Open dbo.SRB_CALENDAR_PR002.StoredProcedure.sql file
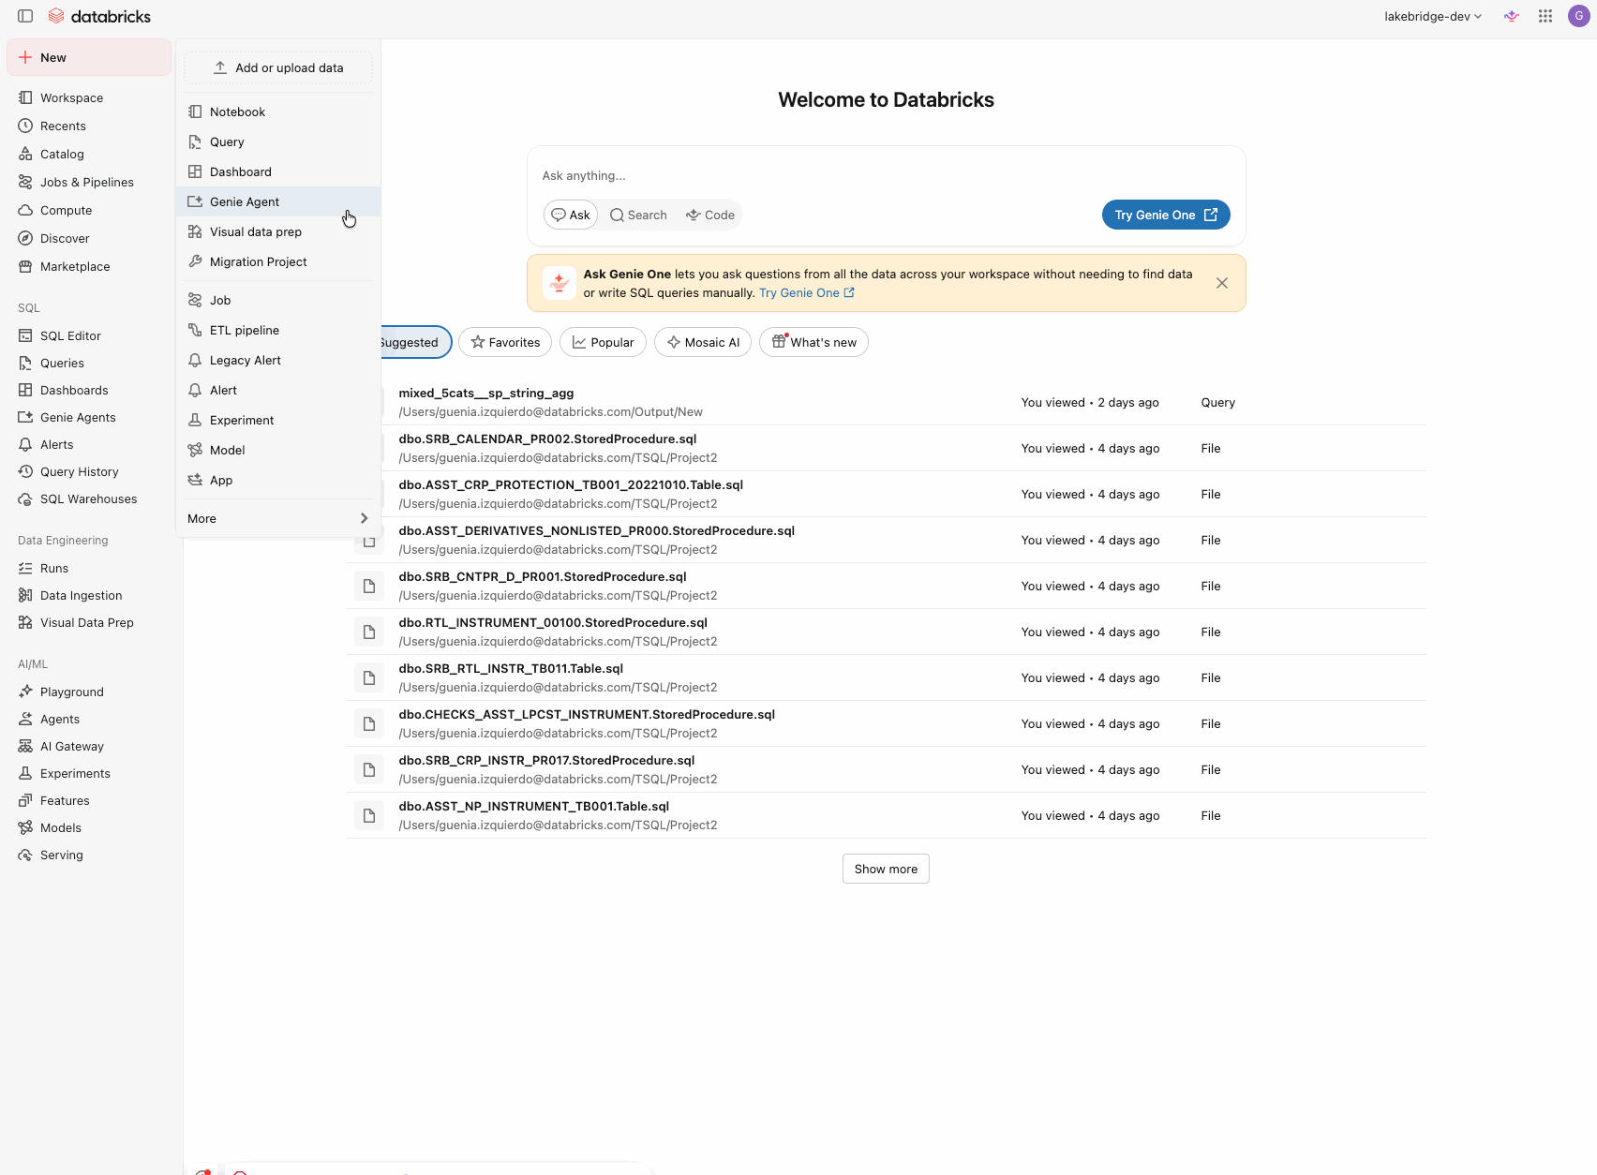The width and height of the screenshot is (1597, 1175). tap(547, 439)
